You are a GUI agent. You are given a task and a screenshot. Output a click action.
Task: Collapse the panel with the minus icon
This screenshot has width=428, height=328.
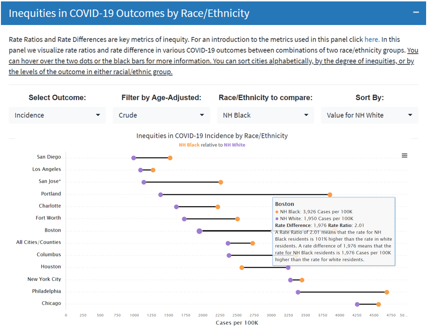(x=415, y=13)
